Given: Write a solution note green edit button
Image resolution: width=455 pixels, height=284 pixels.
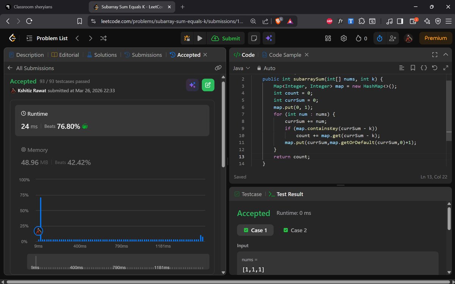Looking at the screenshot, I should pos(208,85).
